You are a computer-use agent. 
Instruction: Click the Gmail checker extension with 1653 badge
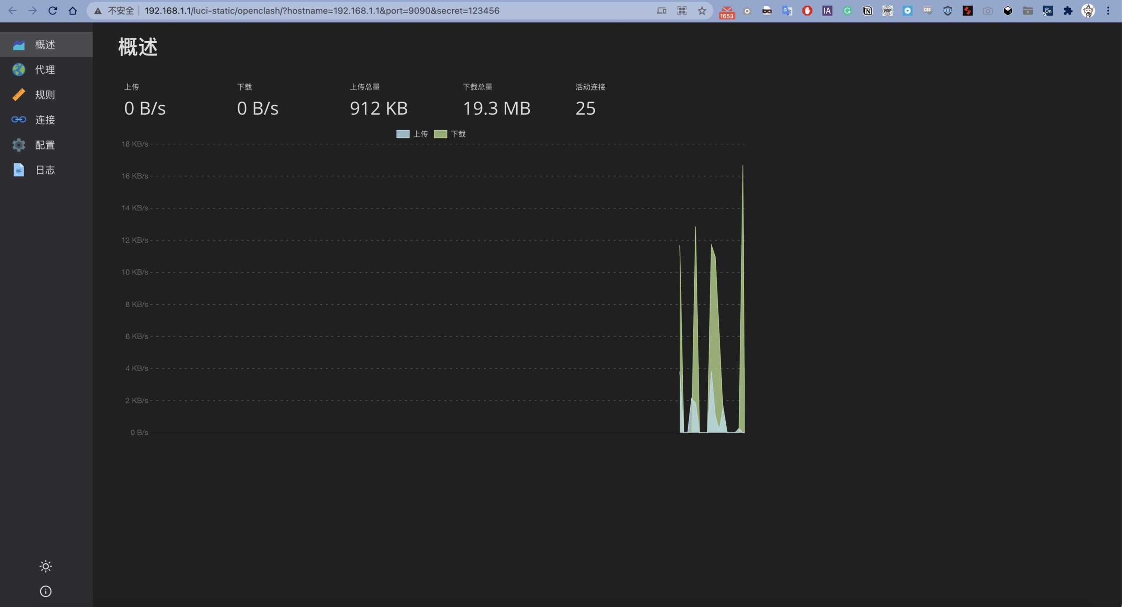tap(727, 12)
